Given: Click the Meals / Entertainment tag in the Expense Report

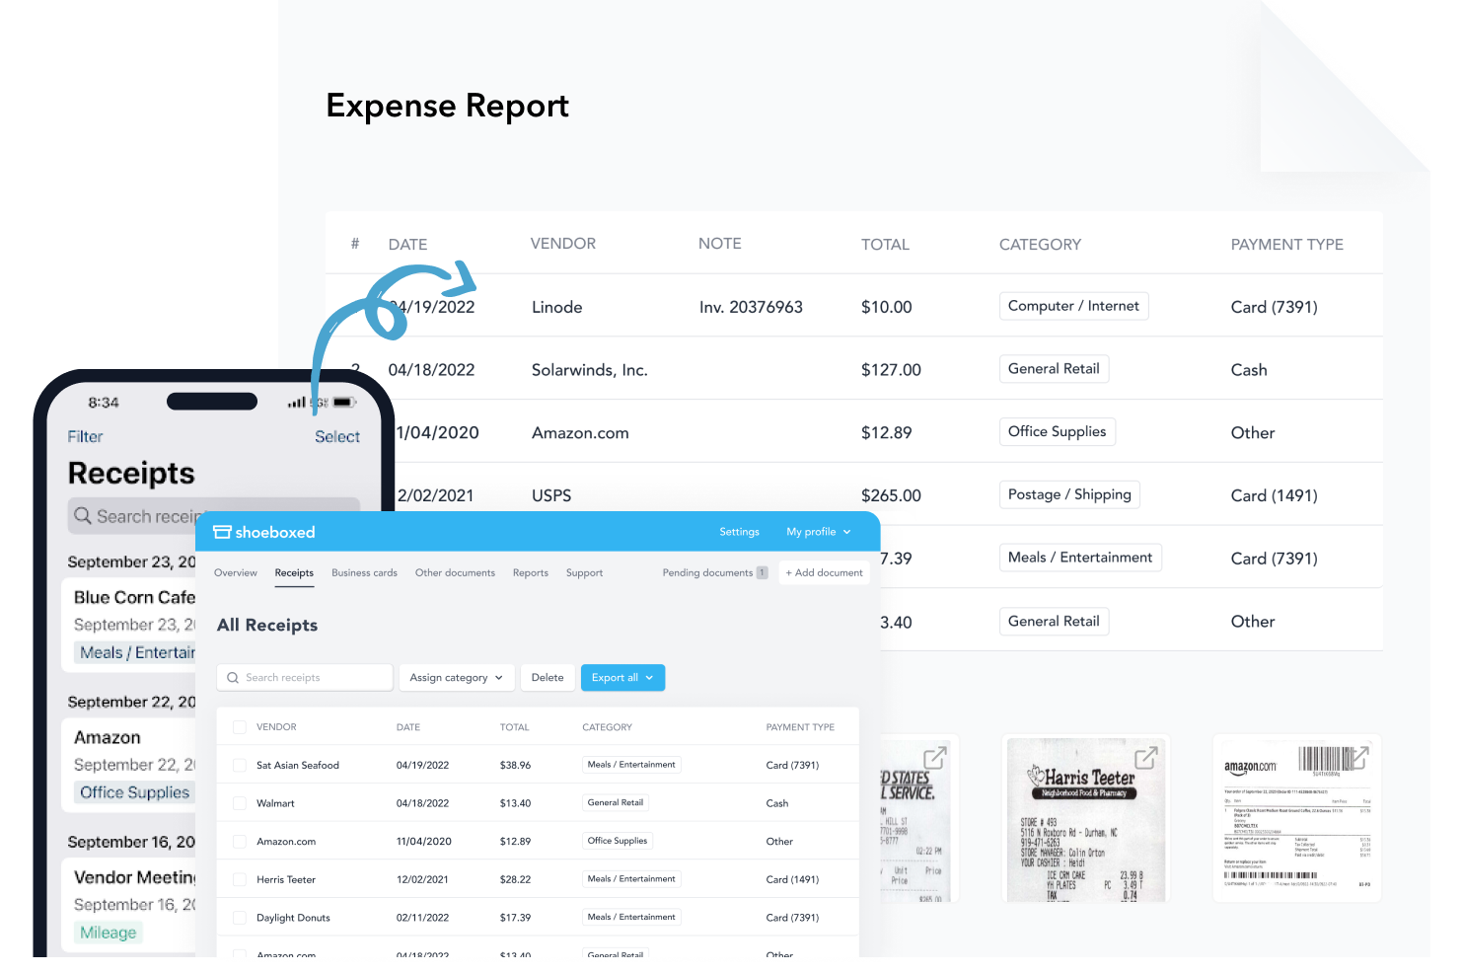Looking at the screenshot, I should point(1080,558).
